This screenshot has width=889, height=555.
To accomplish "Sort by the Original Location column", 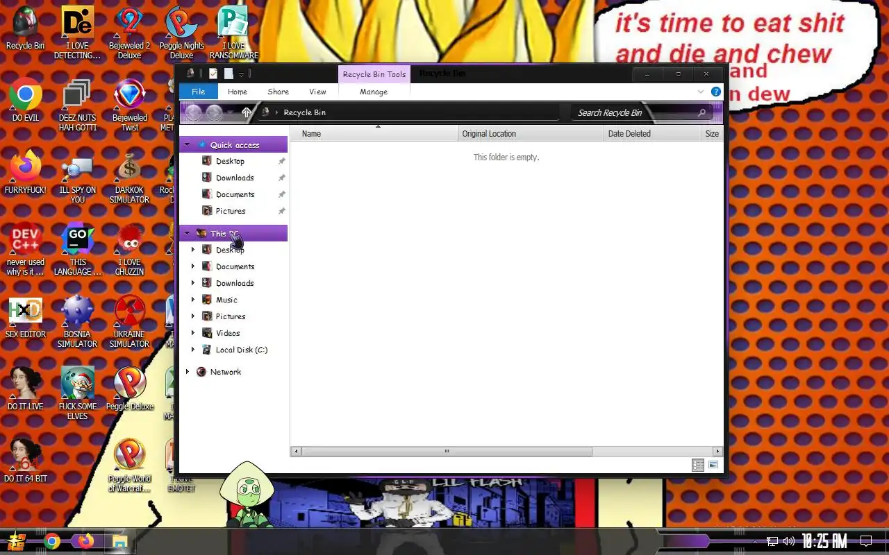I will (531, 134).
